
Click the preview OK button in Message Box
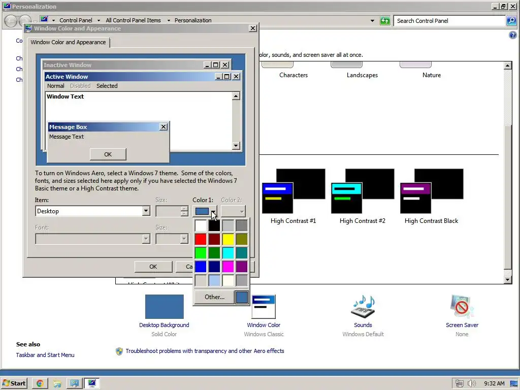(108, 154)
